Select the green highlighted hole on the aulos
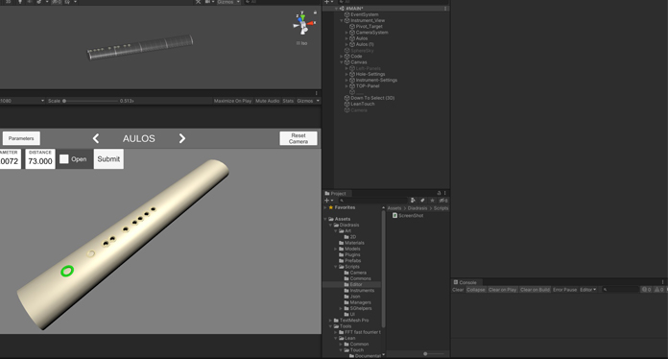The image size is (668, 359). 67,271
